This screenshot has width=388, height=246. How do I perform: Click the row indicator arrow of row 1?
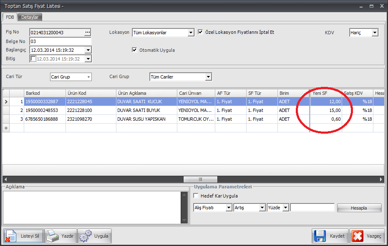[6, 101]
